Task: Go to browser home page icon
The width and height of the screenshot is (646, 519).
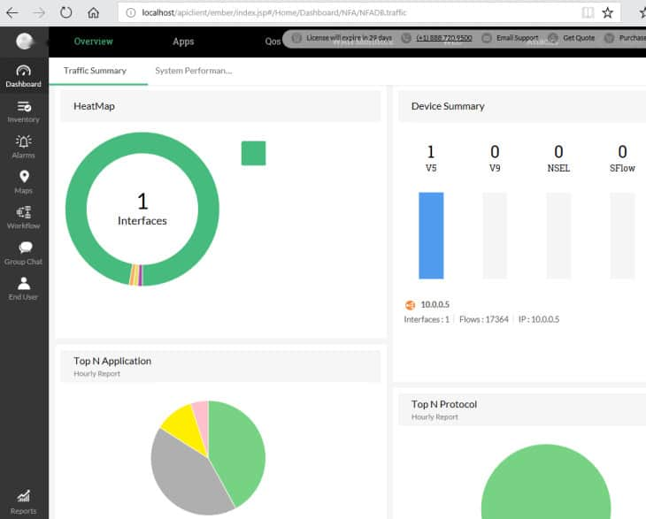Action: tap(93, 12)
